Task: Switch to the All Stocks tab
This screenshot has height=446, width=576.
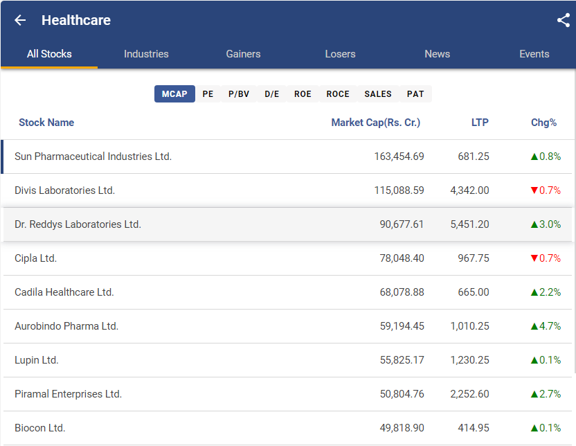Action: click(49, 54)
